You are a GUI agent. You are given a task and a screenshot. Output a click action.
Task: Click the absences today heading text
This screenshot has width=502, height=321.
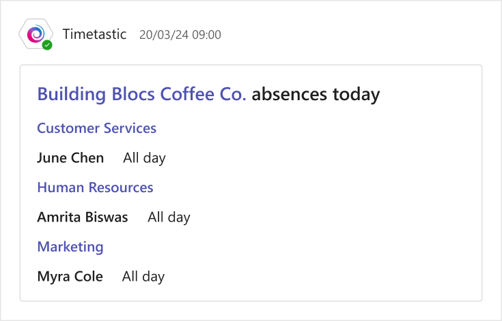tap(316, 94)
